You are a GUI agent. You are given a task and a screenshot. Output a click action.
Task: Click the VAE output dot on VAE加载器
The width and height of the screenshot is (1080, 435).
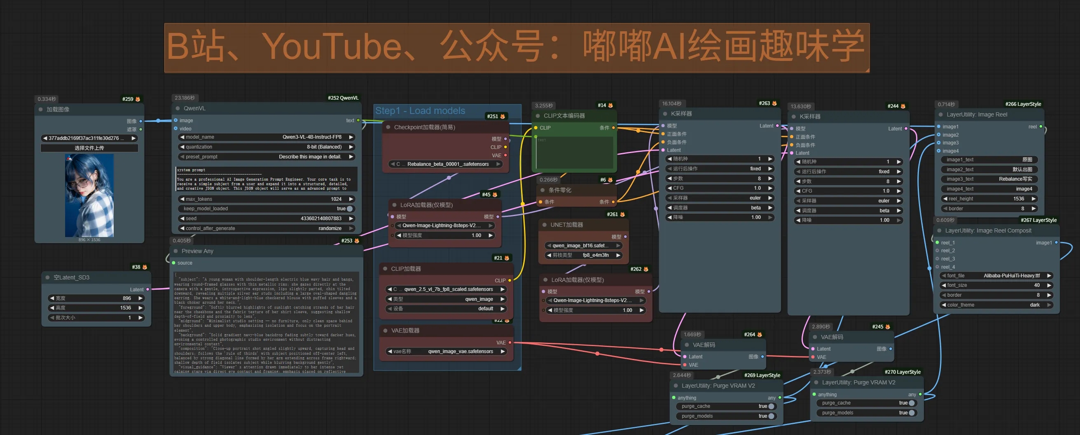[x=510, y=343]
